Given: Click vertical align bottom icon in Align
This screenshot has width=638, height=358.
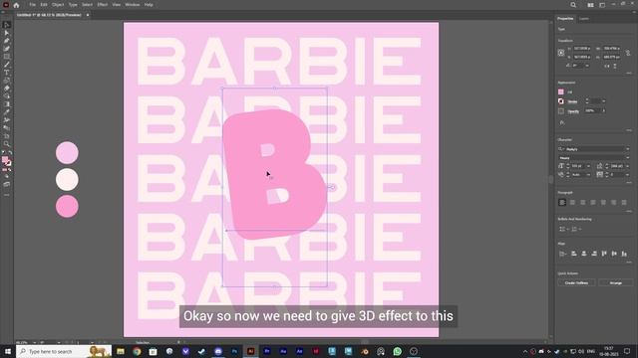Looking at the screenshot, I should coord(624,254).
